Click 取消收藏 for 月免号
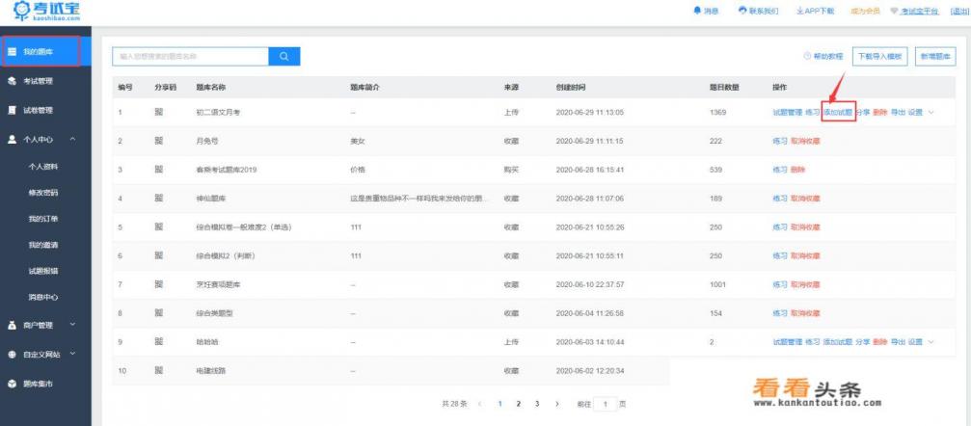 pyautogui.click(x=805, y=141)
